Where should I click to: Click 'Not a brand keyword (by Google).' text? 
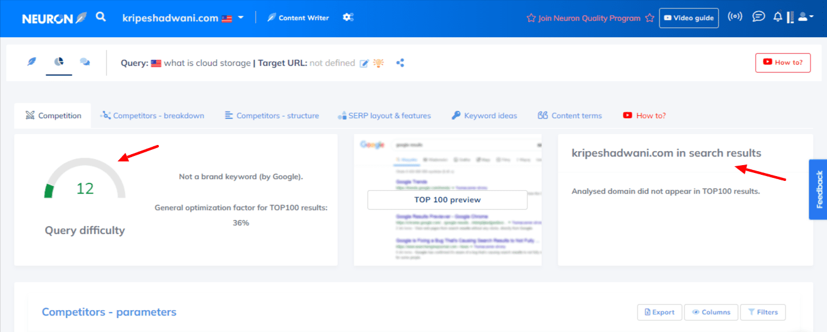pyautogui.click(x=241, y=177)
